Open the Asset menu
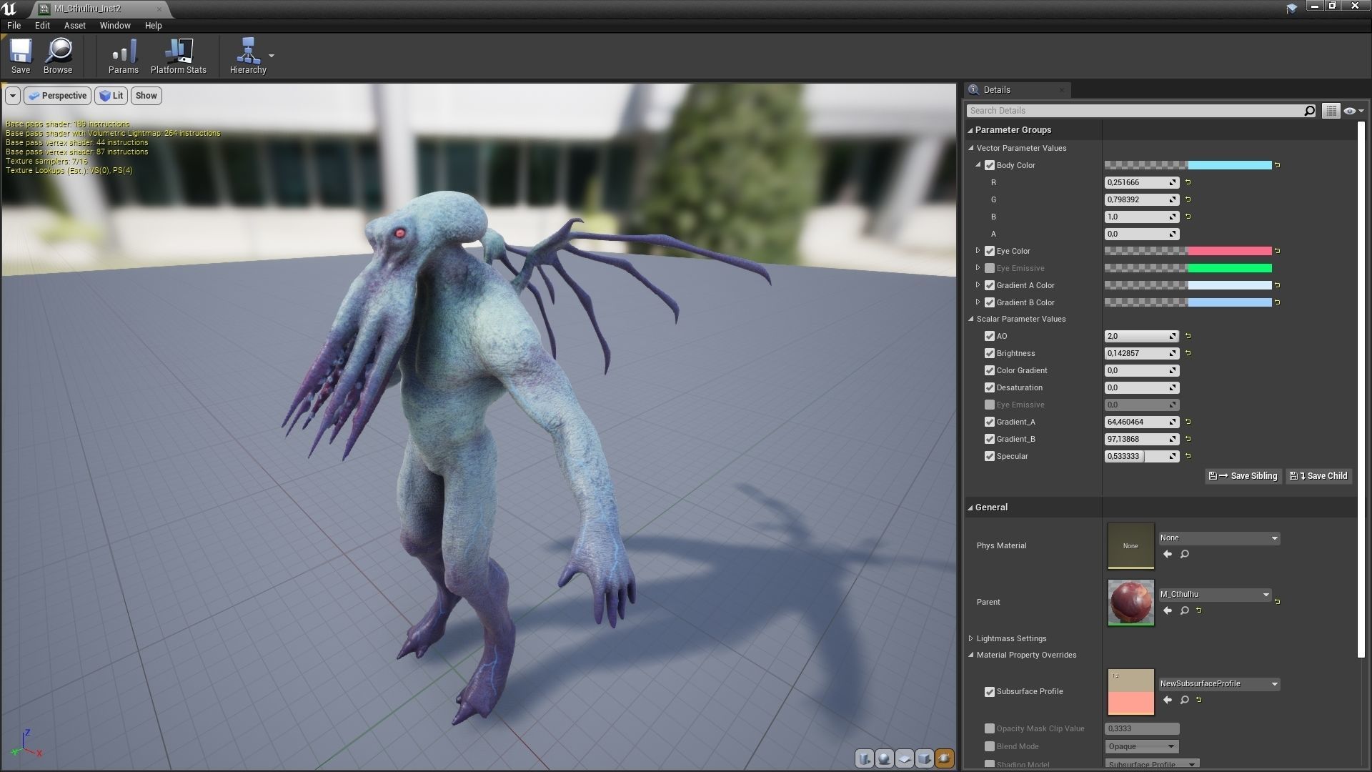Viewport: 1372px width, 772px height. [x=74, y=25]
